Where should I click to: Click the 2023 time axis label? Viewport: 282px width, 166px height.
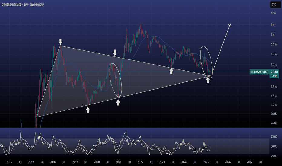click(162, 162)
